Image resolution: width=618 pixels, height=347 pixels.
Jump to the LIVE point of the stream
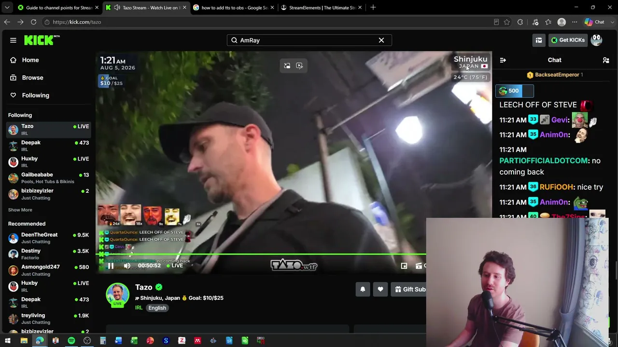pyautogui.click(x=175, y=266)
